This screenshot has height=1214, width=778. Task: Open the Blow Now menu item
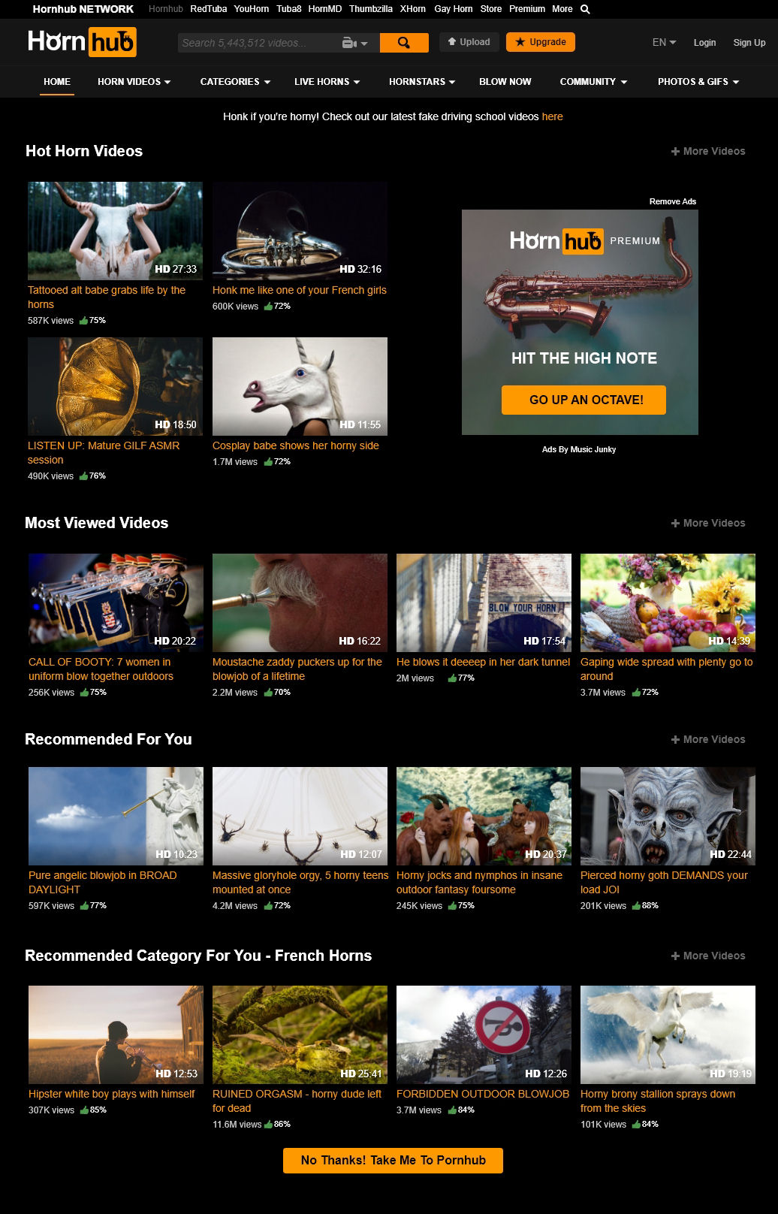[x=505, y=82]
